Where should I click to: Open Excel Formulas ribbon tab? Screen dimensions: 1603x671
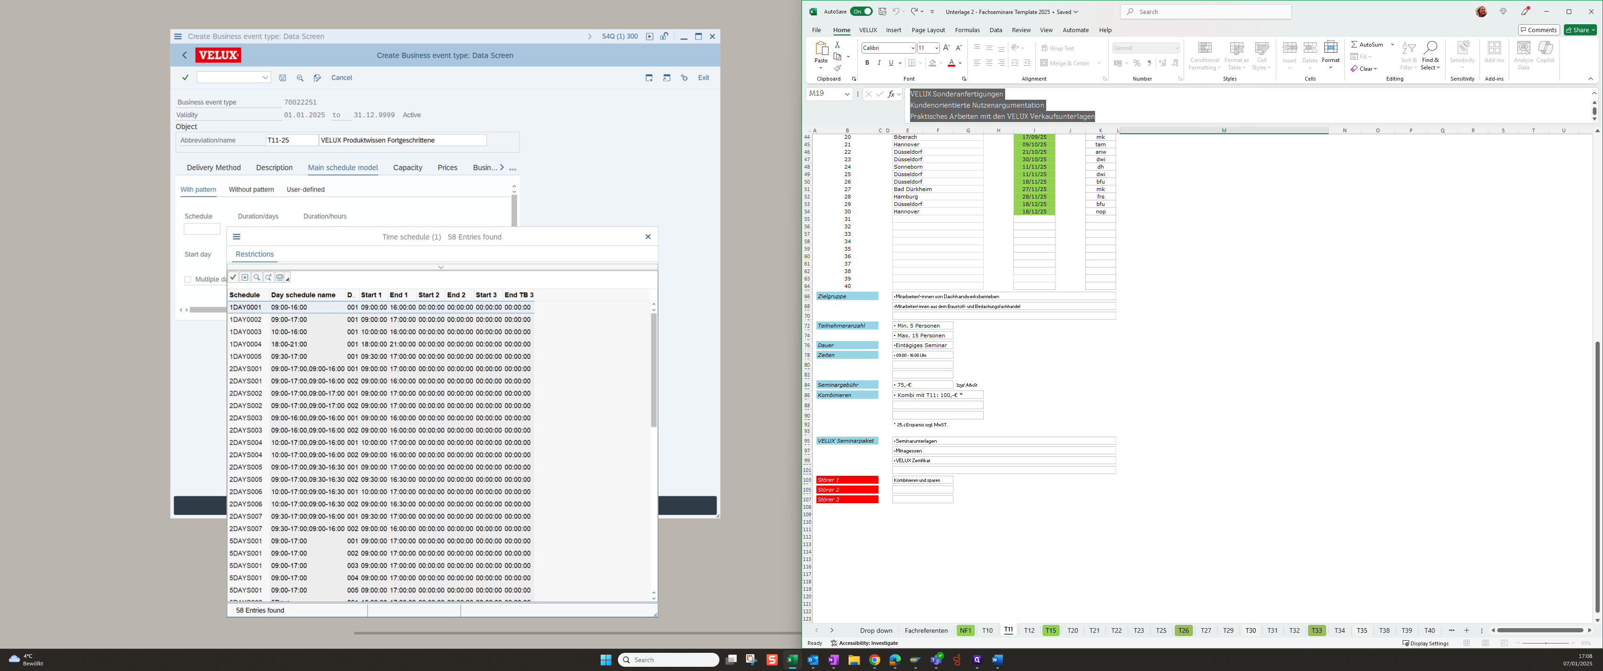pyautogui.click(x=967, y=30)
